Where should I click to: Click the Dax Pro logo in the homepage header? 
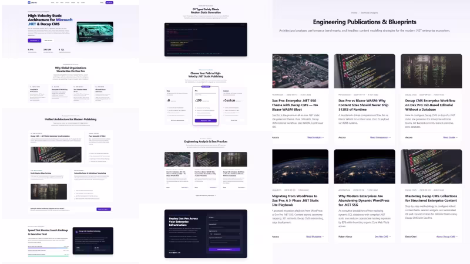pos(32,2)
